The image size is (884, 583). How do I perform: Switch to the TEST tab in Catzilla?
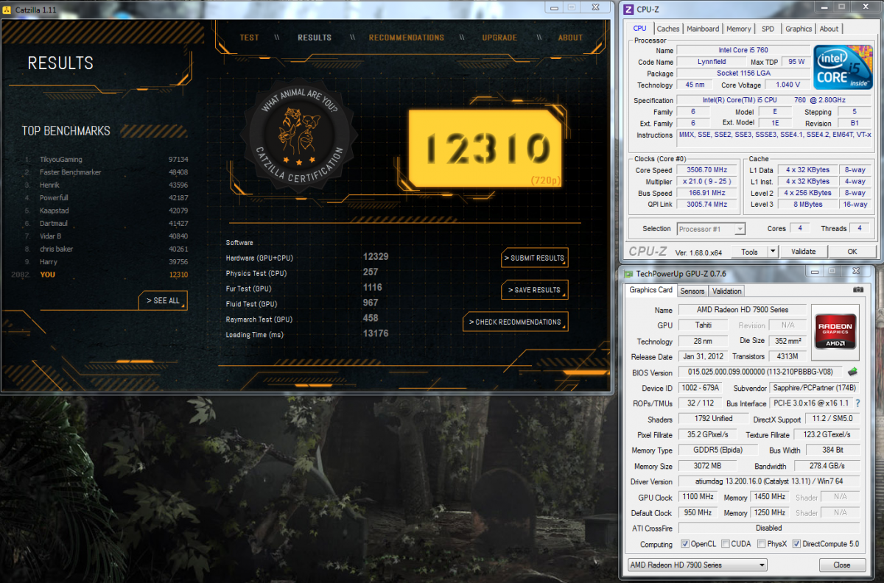[250, 38]
